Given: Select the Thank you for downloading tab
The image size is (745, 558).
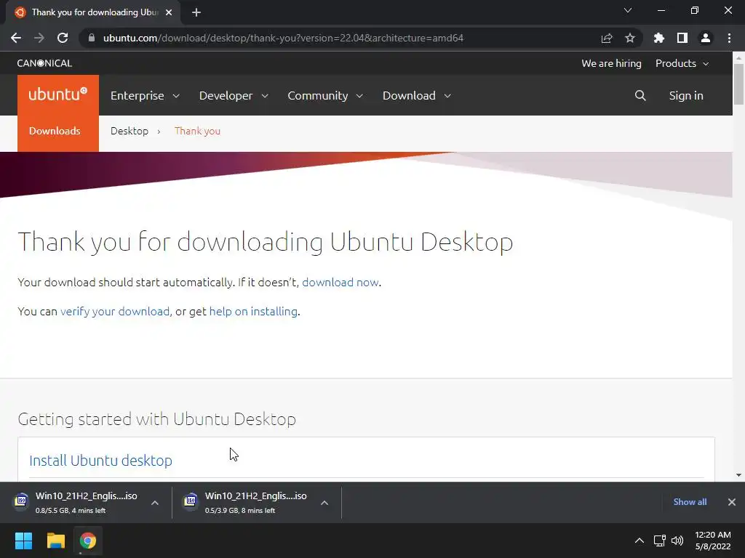Looking at the screenshot, I should pyautogui.click(x=93, y=12).
